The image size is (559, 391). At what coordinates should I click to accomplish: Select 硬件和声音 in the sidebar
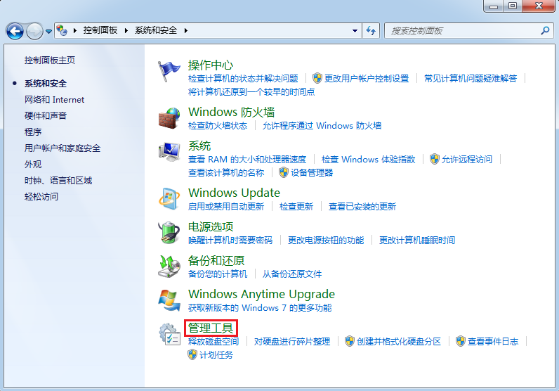(x=46, y=115)
